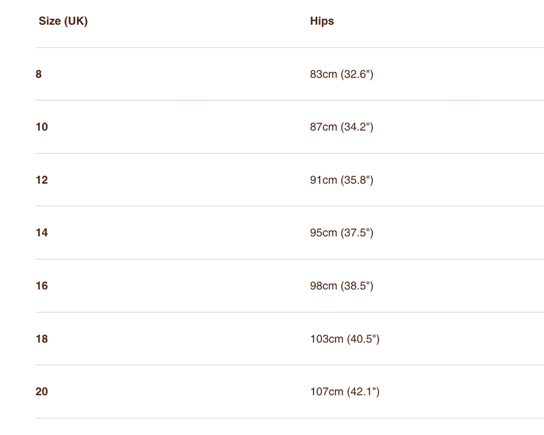Viewport: 544px width, 435px height.
Task: Click the (32.6") inch value
Action: point(357,74)
